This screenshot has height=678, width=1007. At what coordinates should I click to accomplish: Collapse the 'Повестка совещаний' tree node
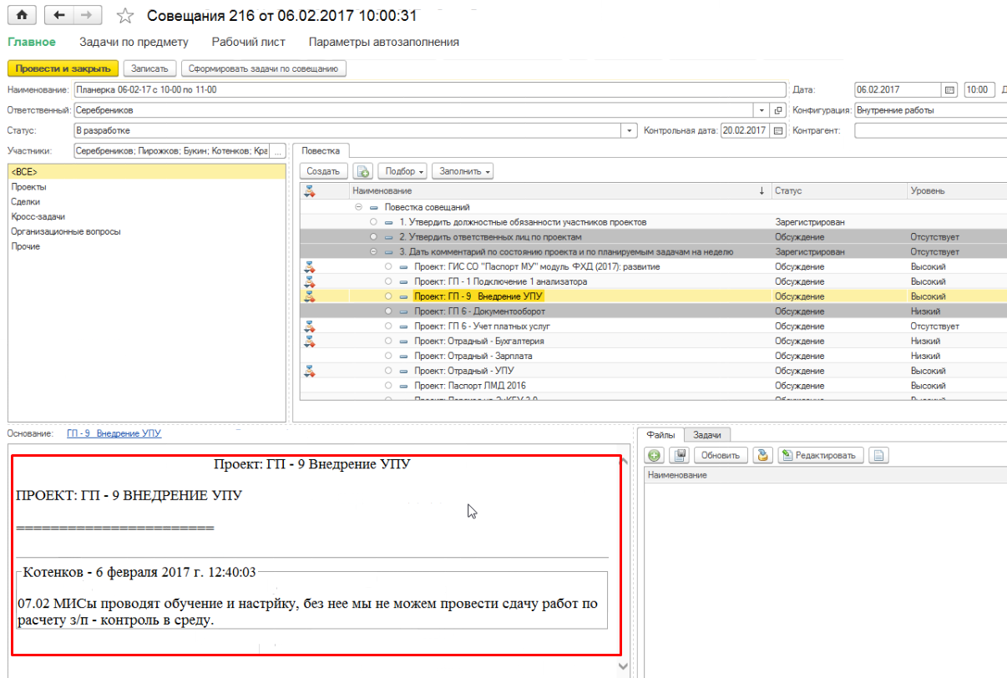coord(358,207)
